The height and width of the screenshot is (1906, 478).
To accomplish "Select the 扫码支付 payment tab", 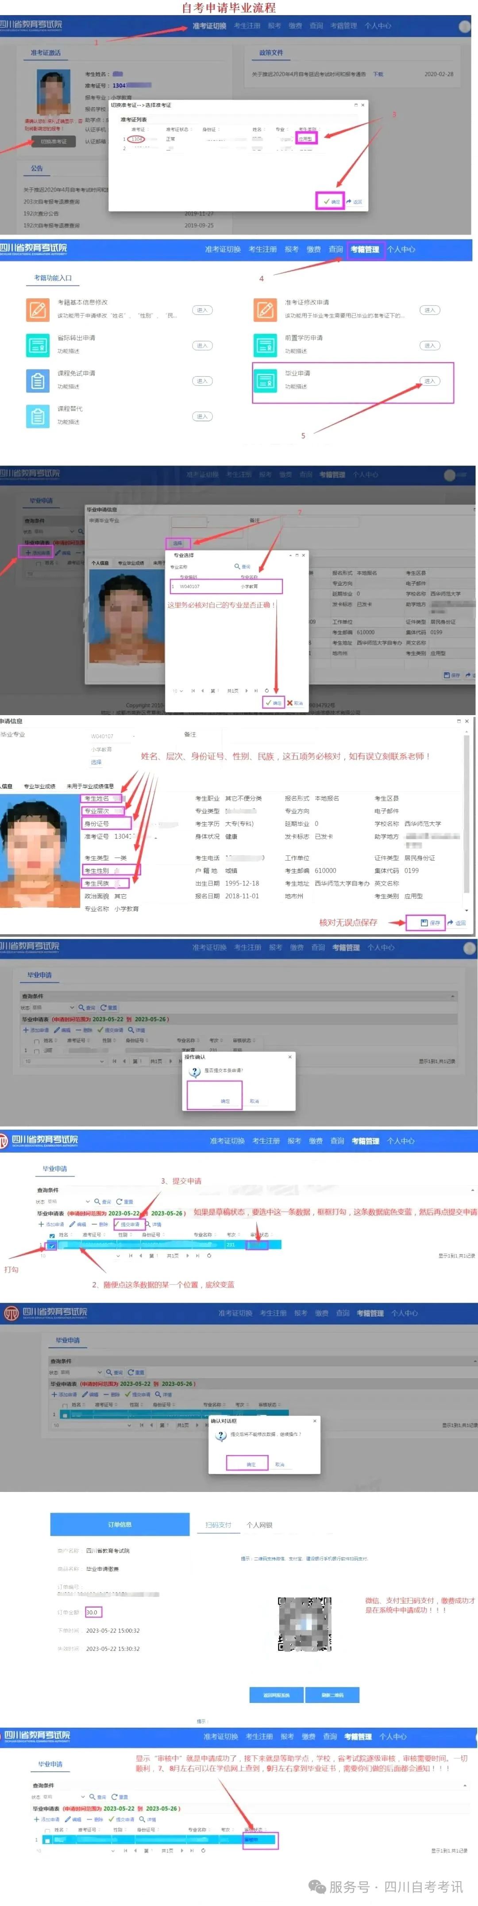I will (x=218, y=1525).
